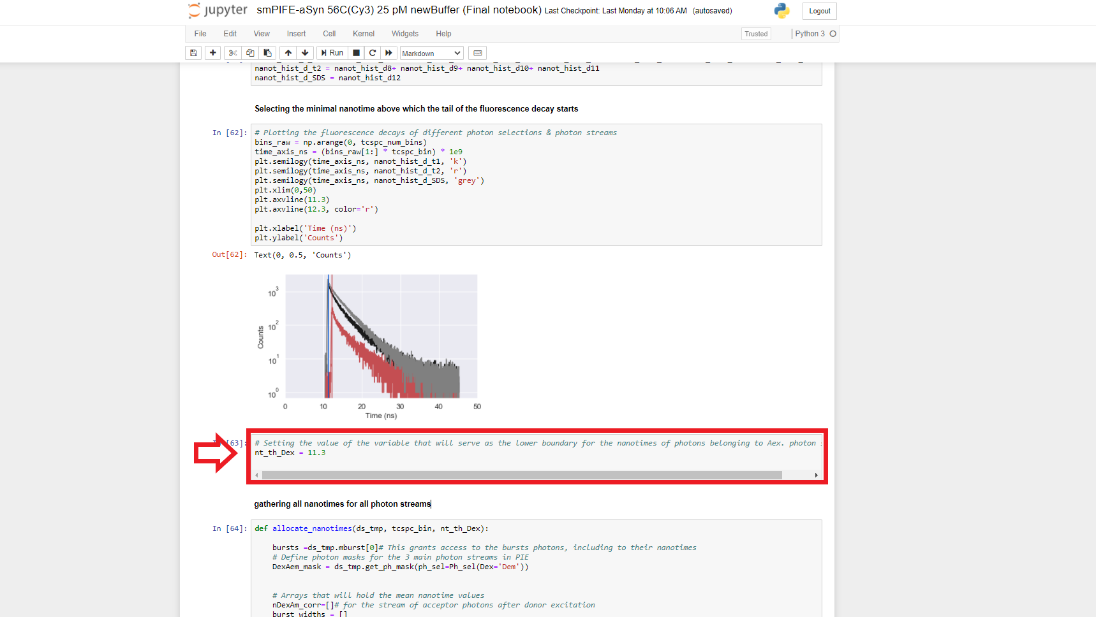
Task: Click the def allocate_nanotimes code line
Action: [371, 528]
